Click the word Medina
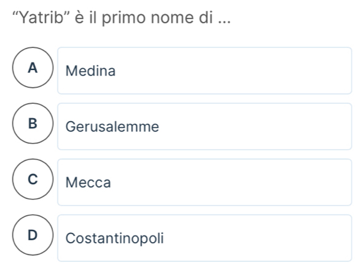This screenshot has height=263, width=361. 90,71
